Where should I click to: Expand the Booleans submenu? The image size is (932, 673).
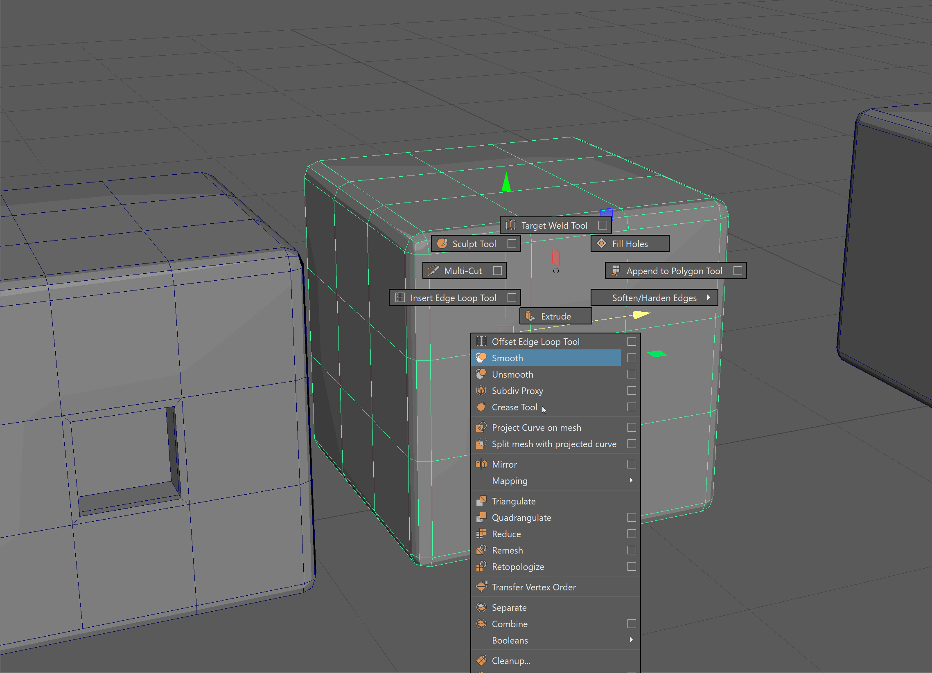tap(631, 640)
